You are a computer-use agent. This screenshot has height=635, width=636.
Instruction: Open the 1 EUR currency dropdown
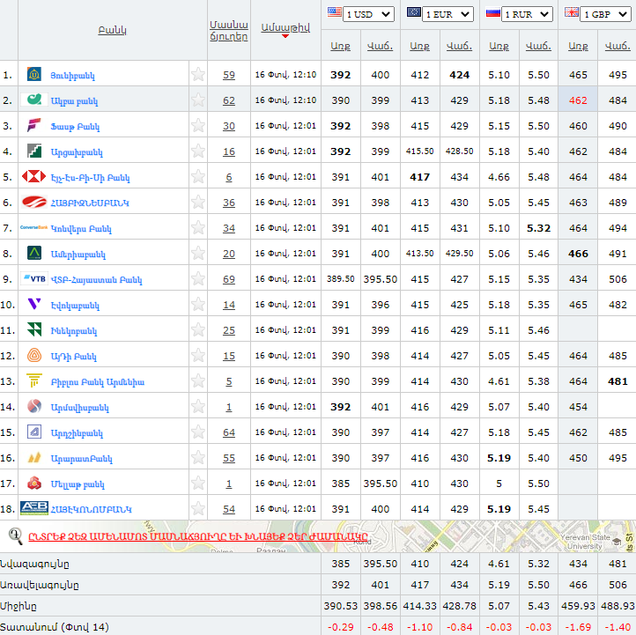[x=447, y=14]
